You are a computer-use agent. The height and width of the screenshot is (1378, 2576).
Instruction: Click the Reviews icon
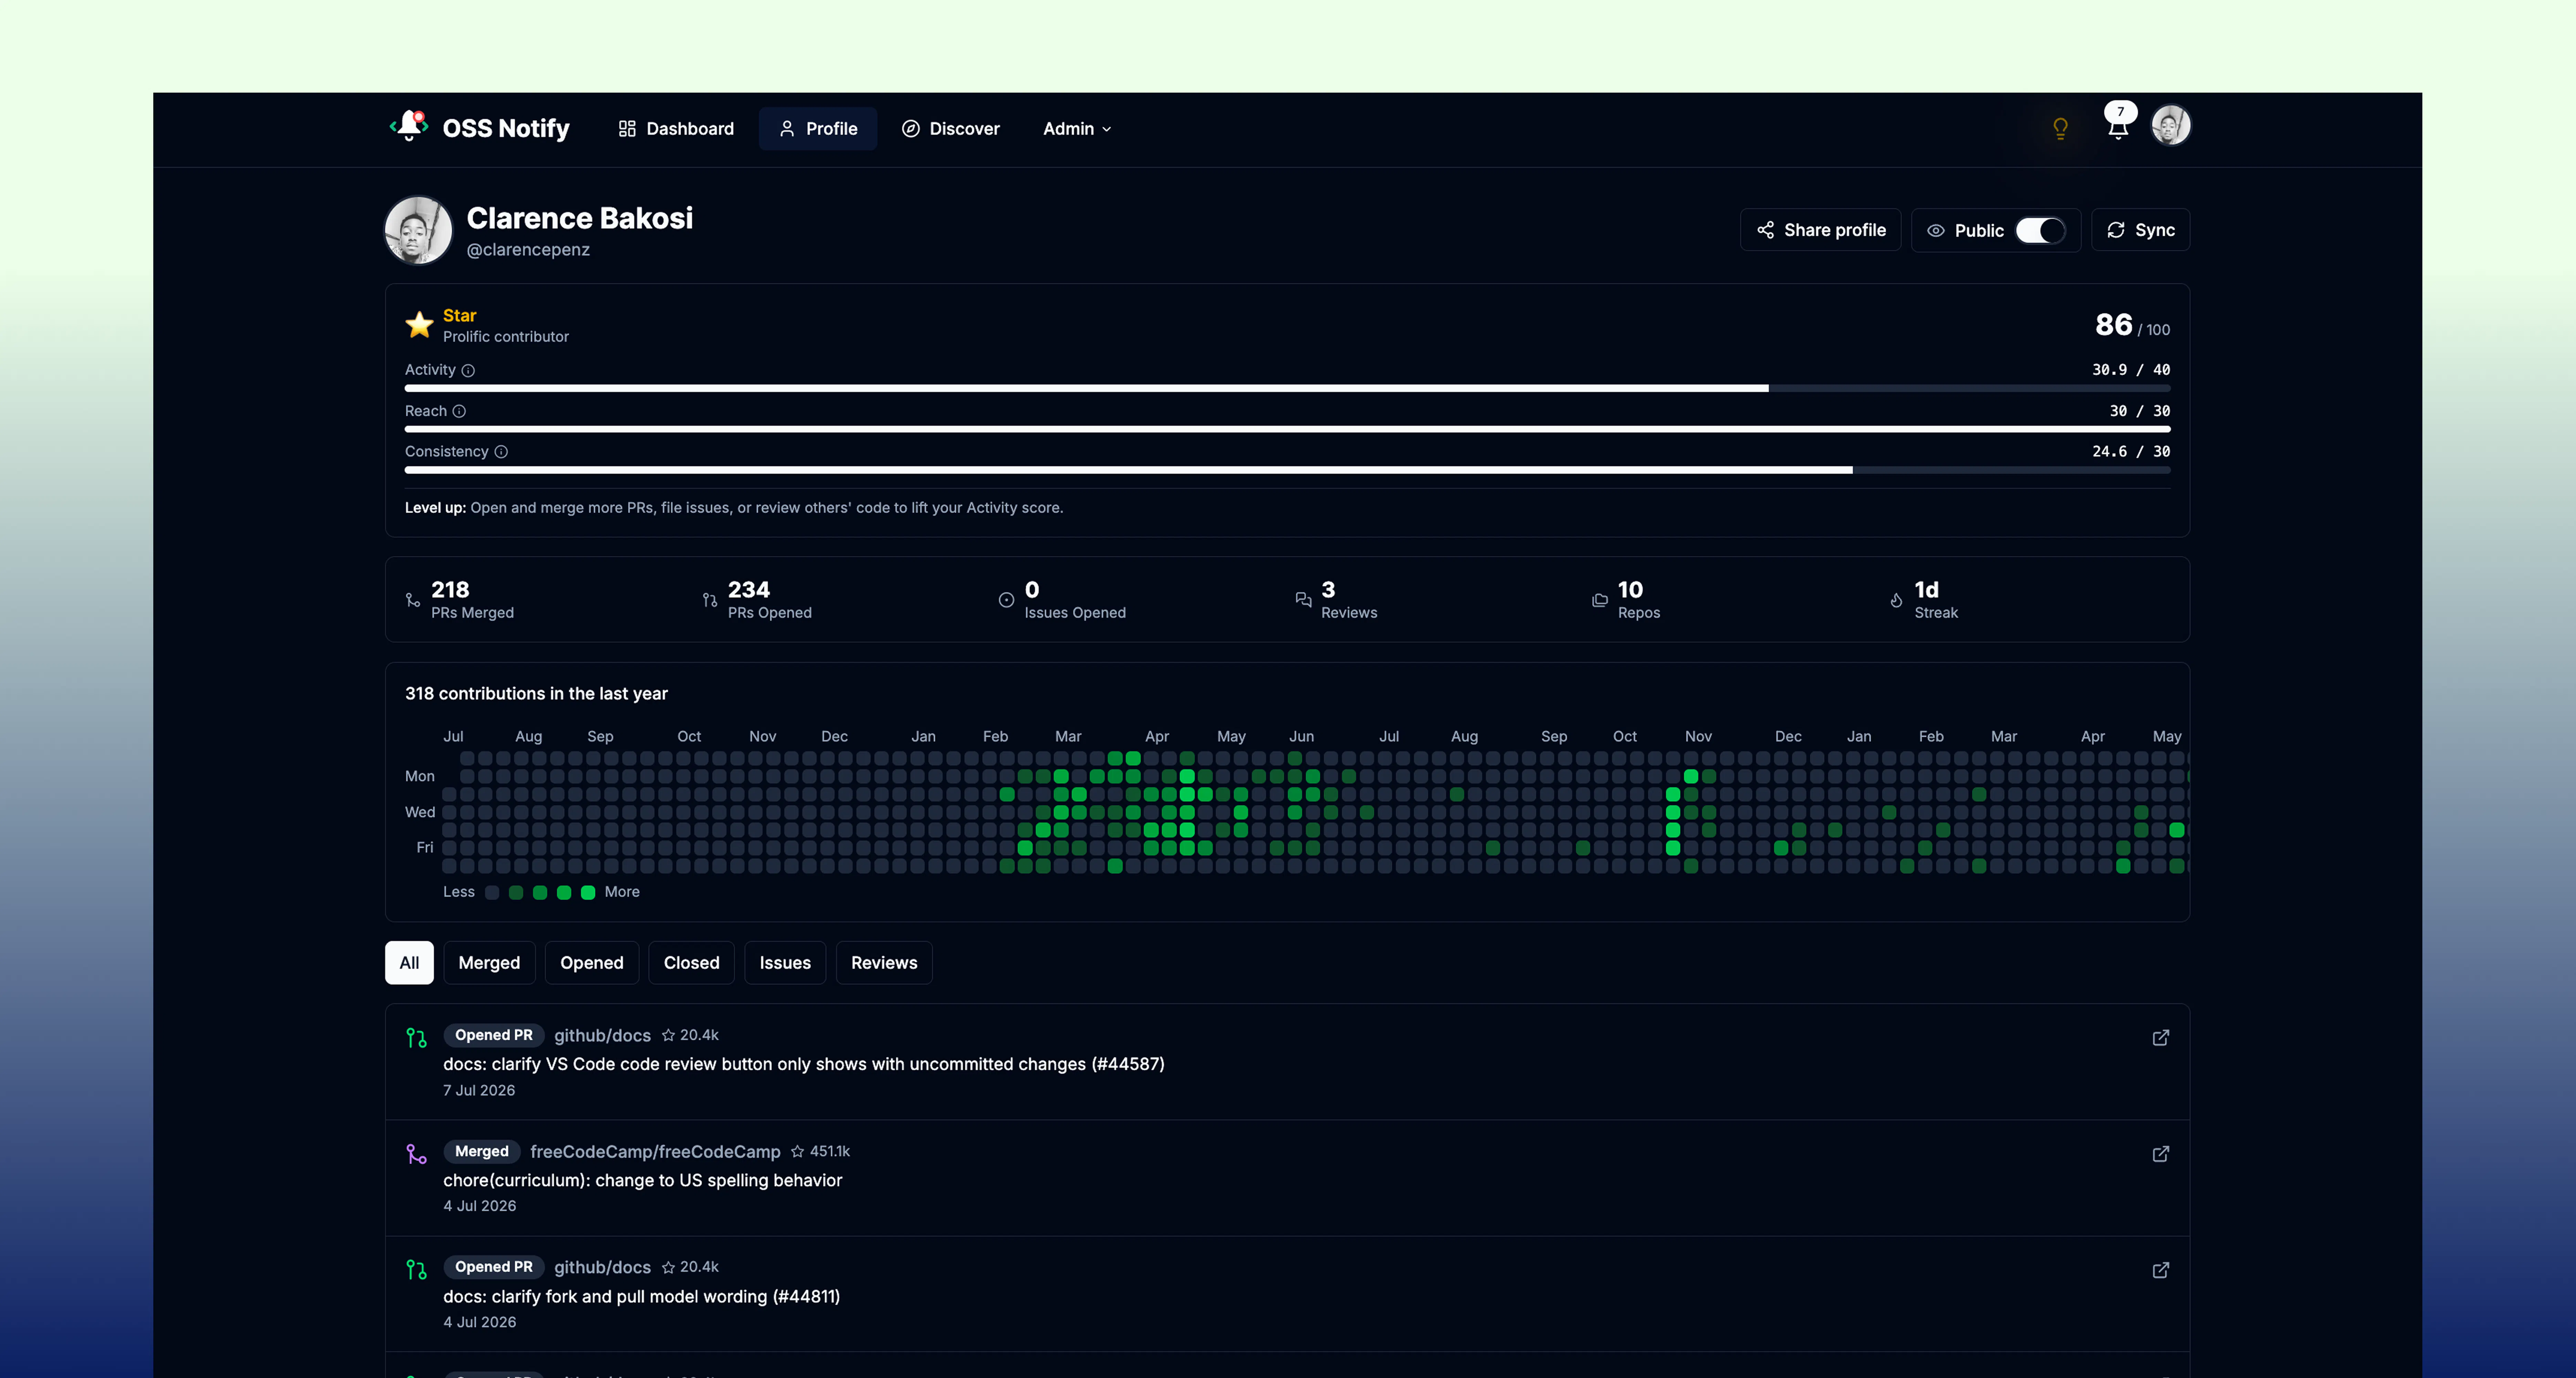(x=1303, y=601)
